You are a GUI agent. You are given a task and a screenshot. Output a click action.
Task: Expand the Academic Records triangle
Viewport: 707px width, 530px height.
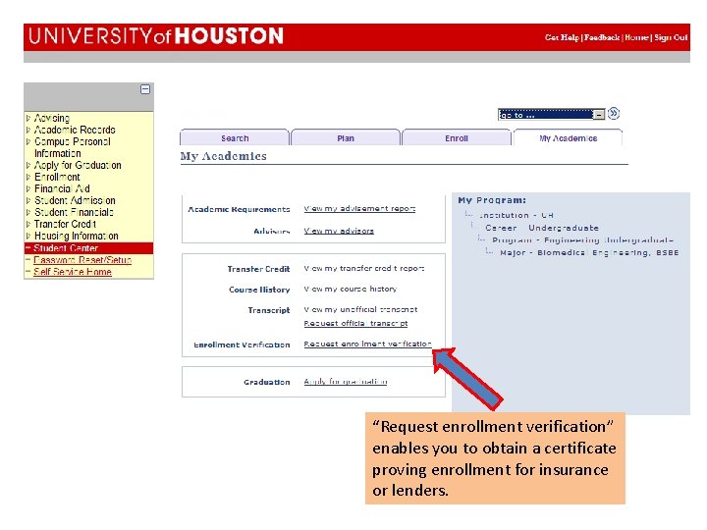tap(28, 130)
